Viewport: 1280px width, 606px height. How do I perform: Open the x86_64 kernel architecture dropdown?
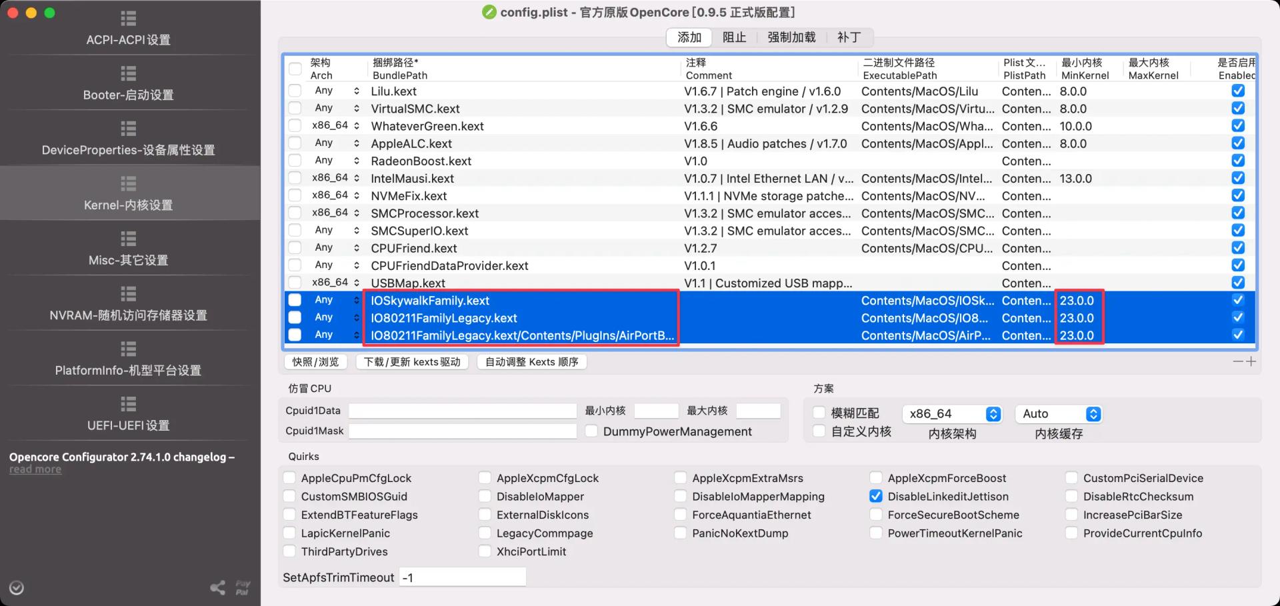[x=952, y=414]
